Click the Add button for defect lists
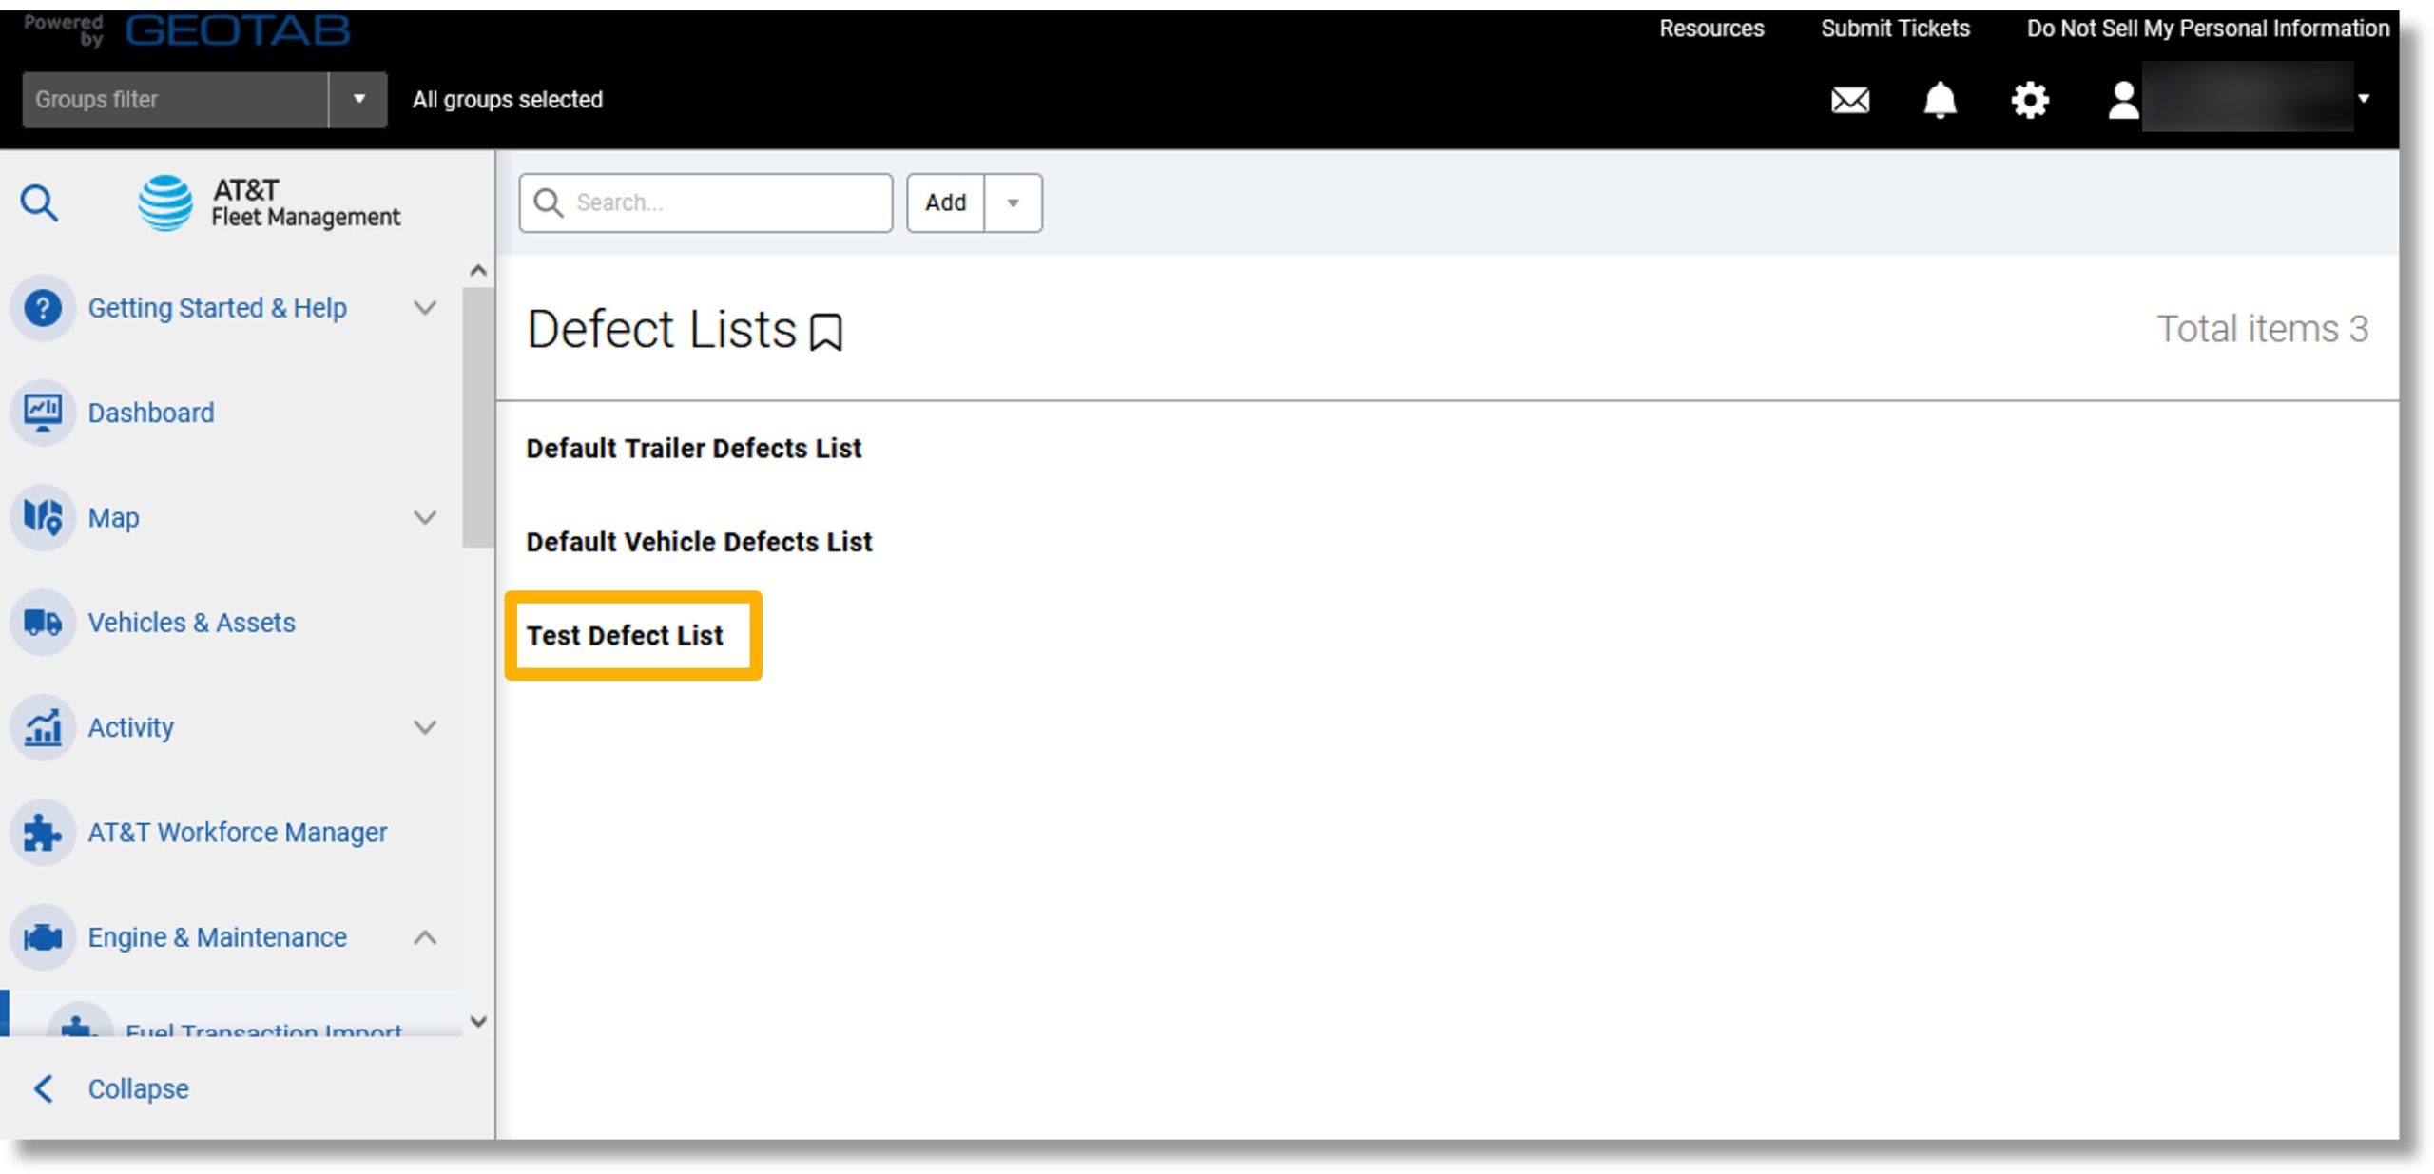This screenshot has height=1174, width=2434. [x=945, y=202]
